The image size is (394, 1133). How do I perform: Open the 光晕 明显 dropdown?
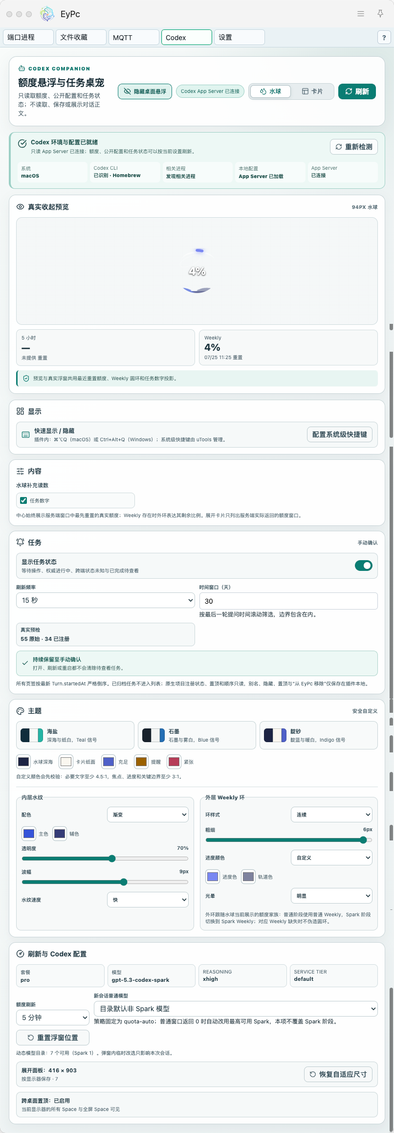[x=331, y=896]
